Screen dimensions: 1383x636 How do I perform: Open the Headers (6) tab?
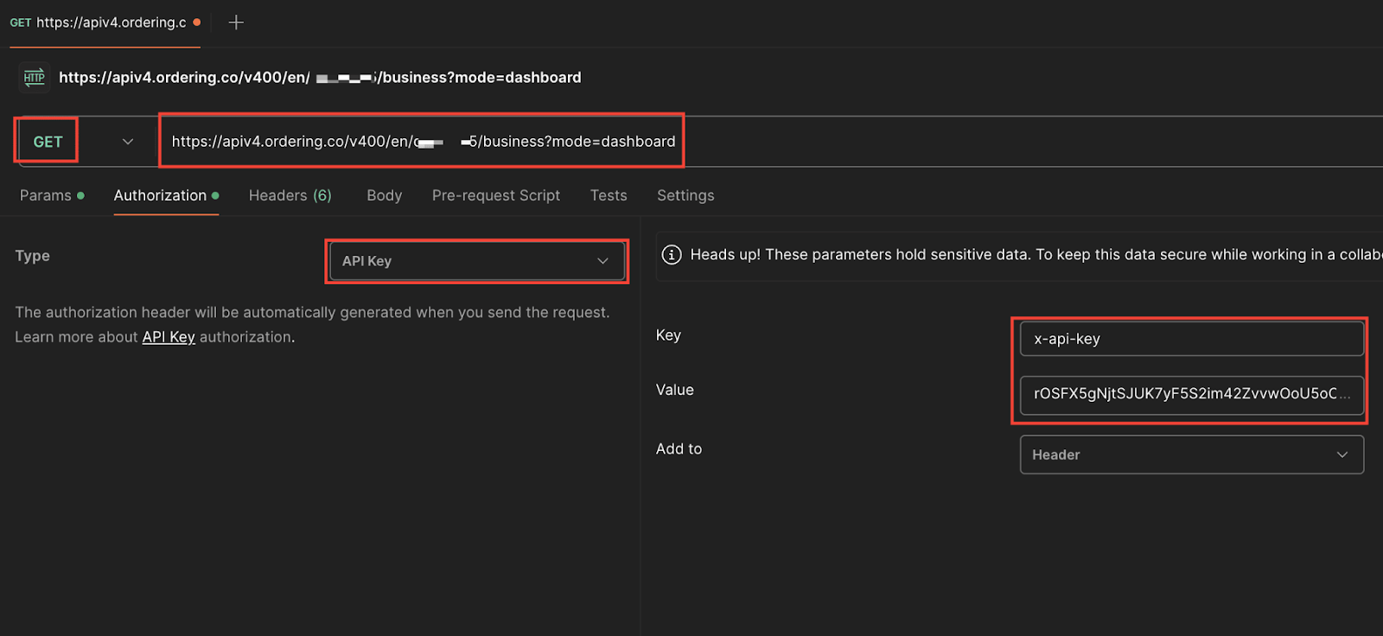pyautogui.click(x=290, y=195)
